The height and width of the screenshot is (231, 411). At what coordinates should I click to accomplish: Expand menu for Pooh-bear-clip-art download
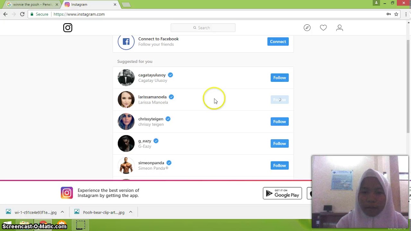(x=131, y=212)
